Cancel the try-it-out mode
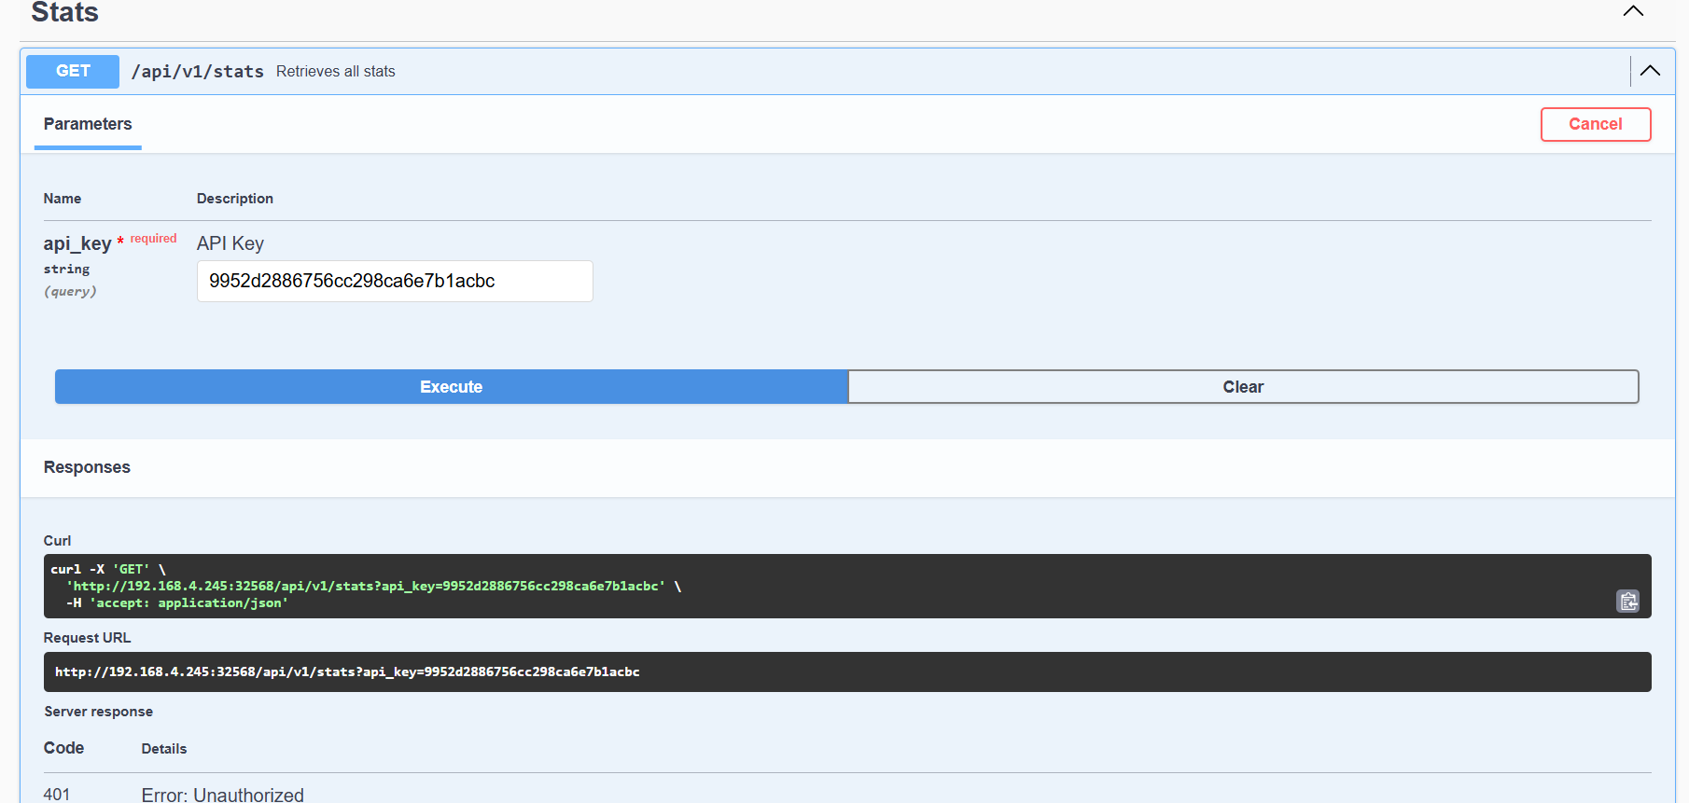Screen dimensions: 1689x803 1596,124
